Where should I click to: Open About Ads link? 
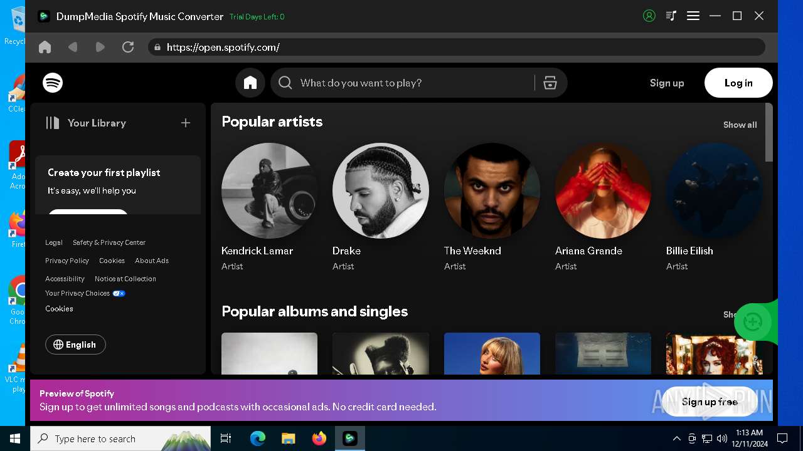152,261
